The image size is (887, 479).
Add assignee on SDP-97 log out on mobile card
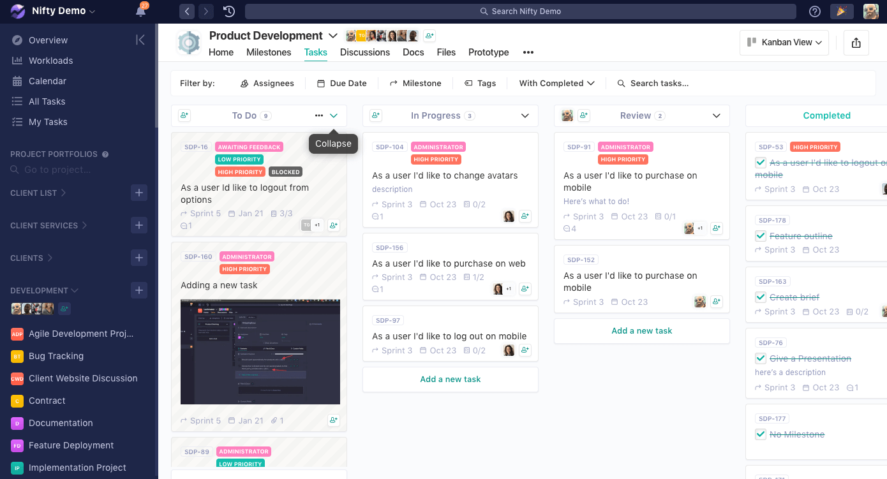(x=525, y=350)
